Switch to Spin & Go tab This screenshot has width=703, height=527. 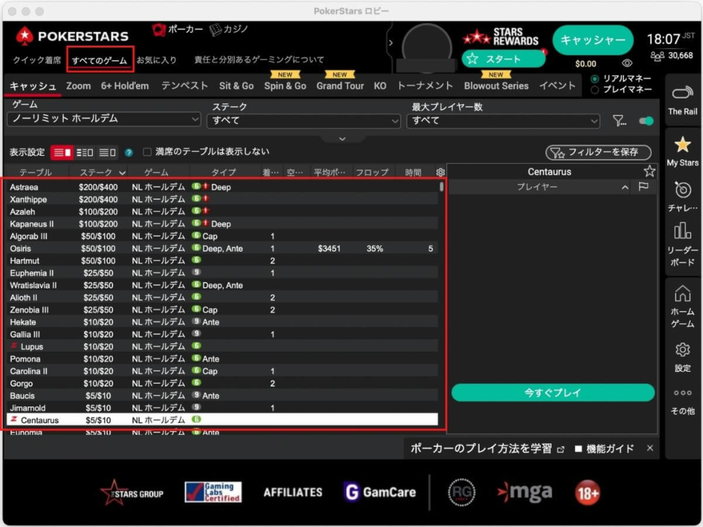285,86
